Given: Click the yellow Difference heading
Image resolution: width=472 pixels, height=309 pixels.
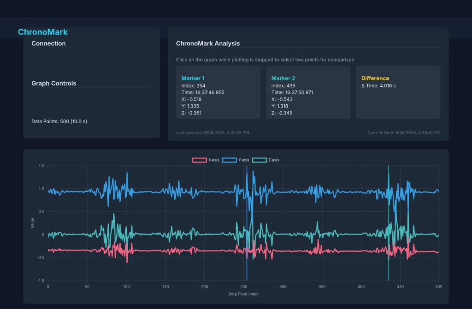Looking at the screenshot, I should pyautogui.click(x=375, y=78).
